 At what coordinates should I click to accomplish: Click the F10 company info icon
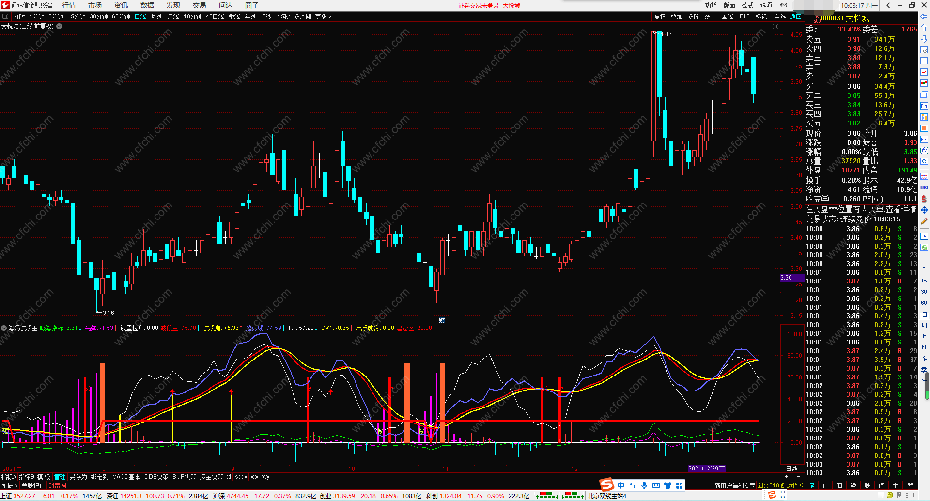coord(924,106)
